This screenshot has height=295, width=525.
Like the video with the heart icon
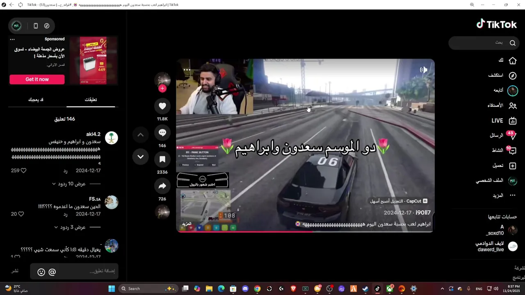[x=162, y=106]
